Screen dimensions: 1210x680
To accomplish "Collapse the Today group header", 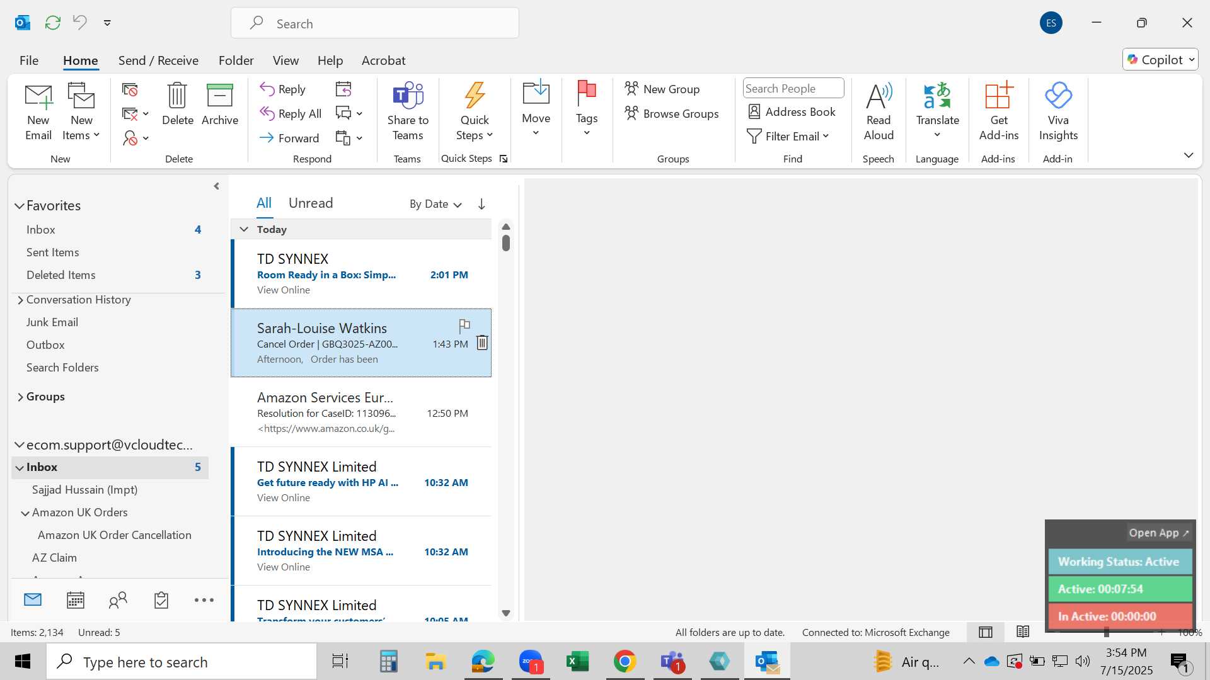I will click(244, 229).
